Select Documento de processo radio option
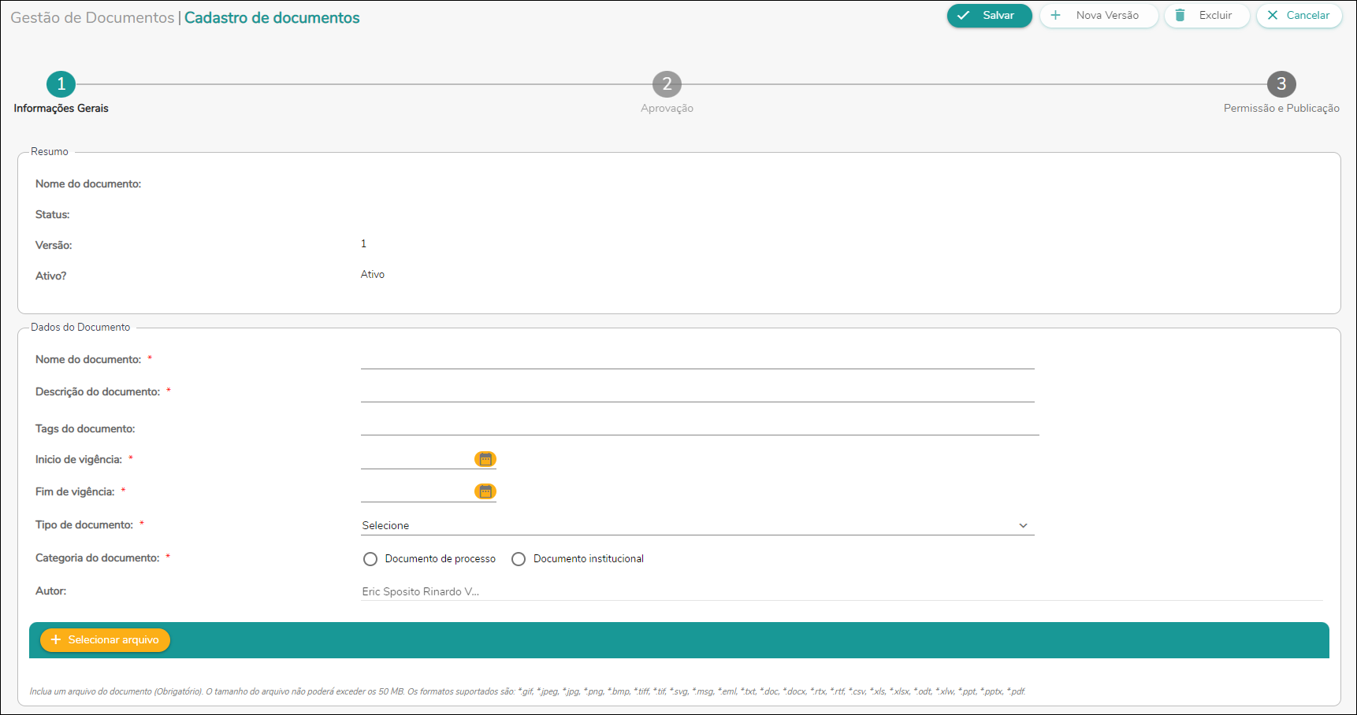This screenshot has height=715, width=1357. [x=370, y=559]
